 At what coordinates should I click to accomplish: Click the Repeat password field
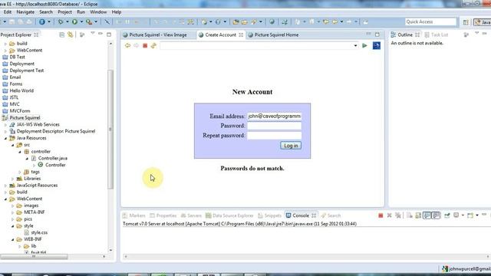point(275,136)
